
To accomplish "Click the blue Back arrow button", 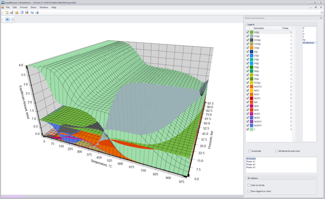I will 7,20.
